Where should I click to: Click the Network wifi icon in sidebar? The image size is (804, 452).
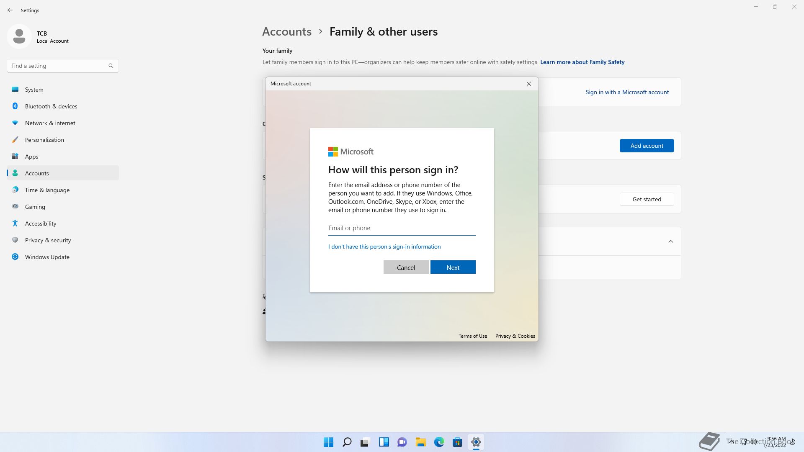[15, 123]
